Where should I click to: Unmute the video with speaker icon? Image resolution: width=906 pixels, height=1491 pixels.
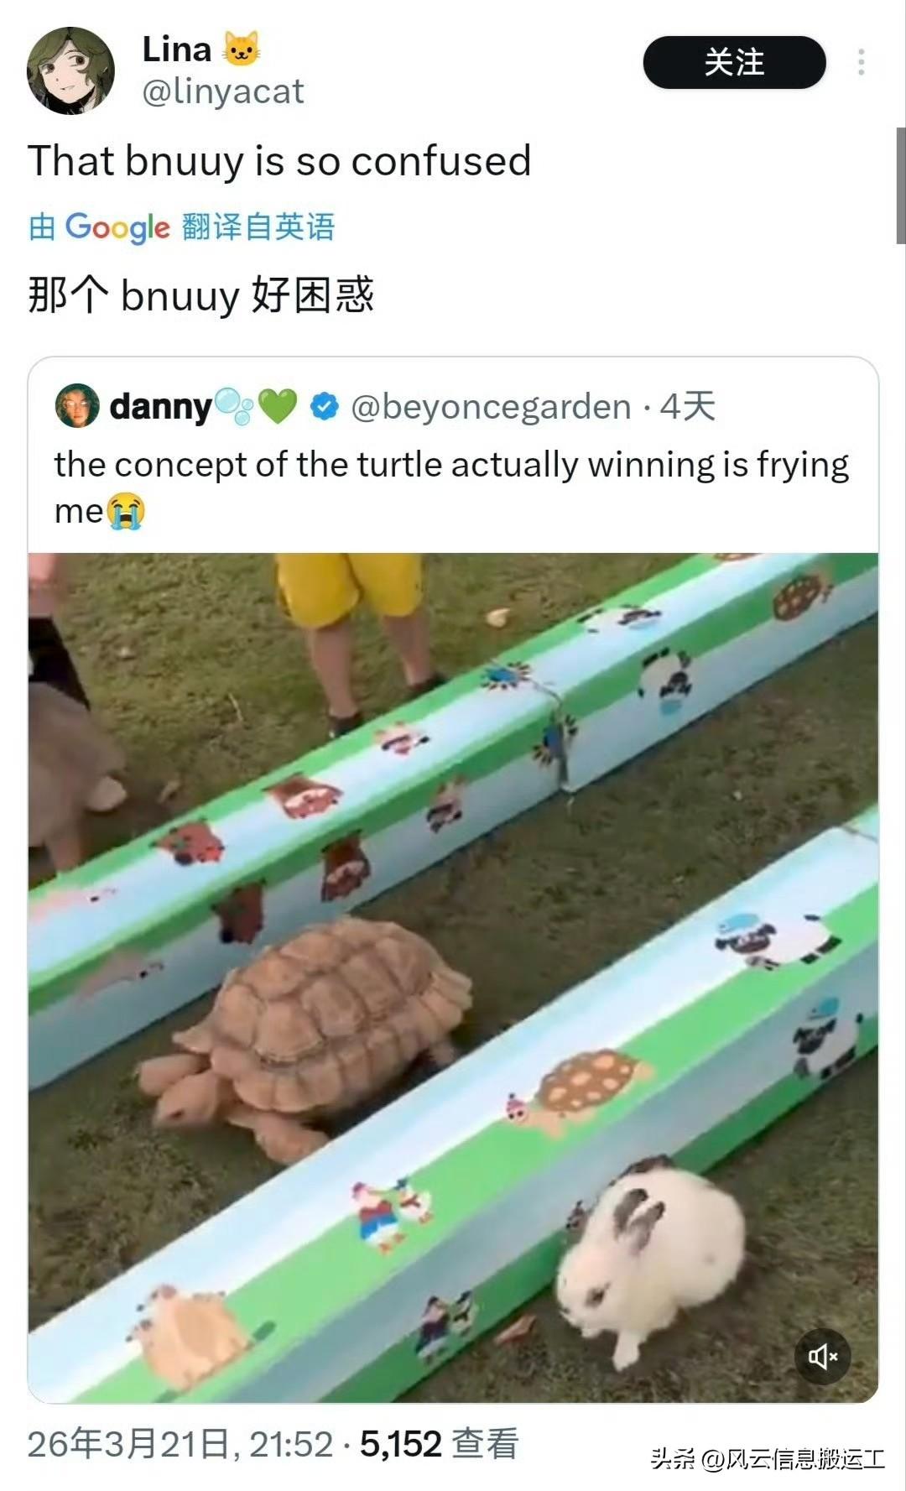click(822, 1356)
